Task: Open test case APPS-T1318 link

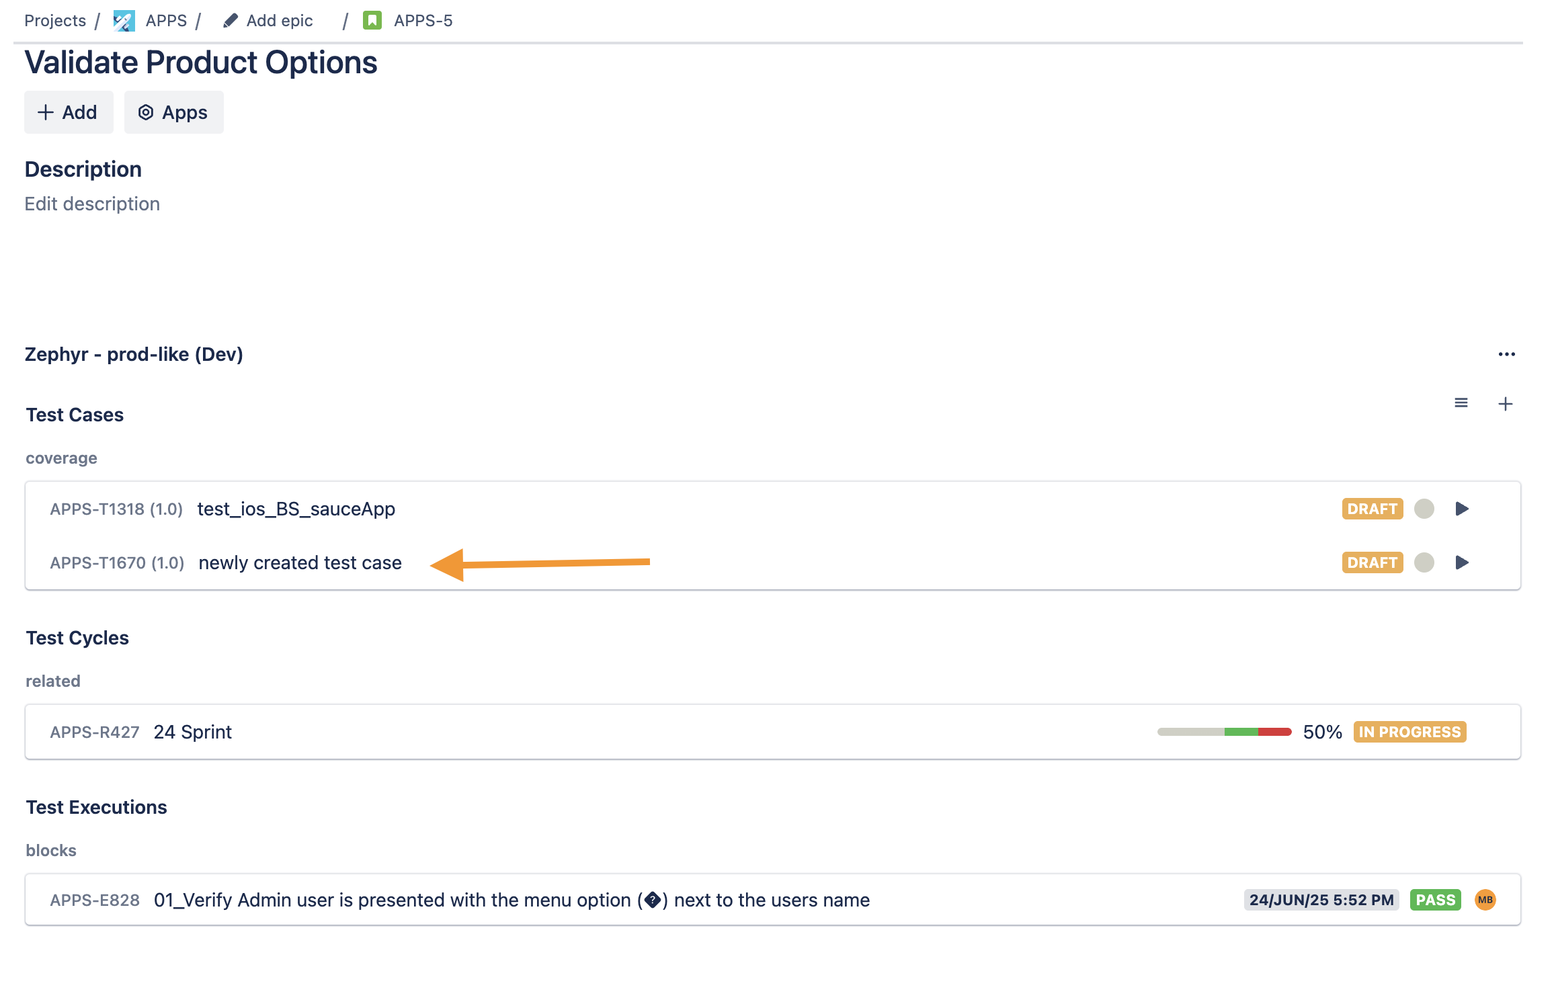Action: 116,509
